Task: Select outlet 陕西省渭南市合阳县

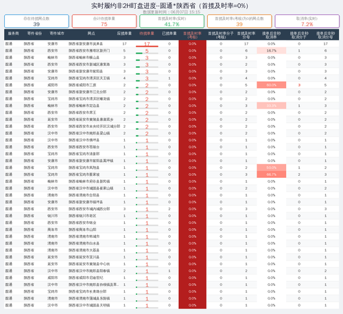Action: pos(84,195)
